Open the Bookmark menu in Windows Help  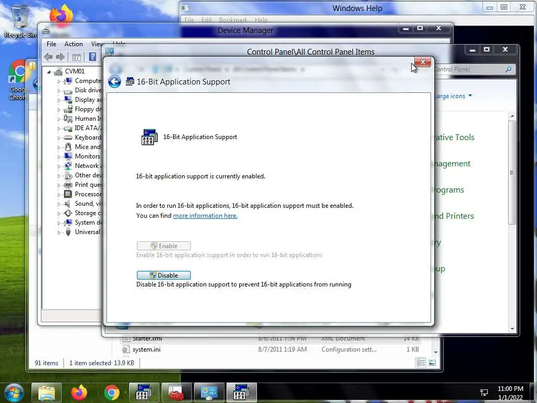(x=233, y=20)
